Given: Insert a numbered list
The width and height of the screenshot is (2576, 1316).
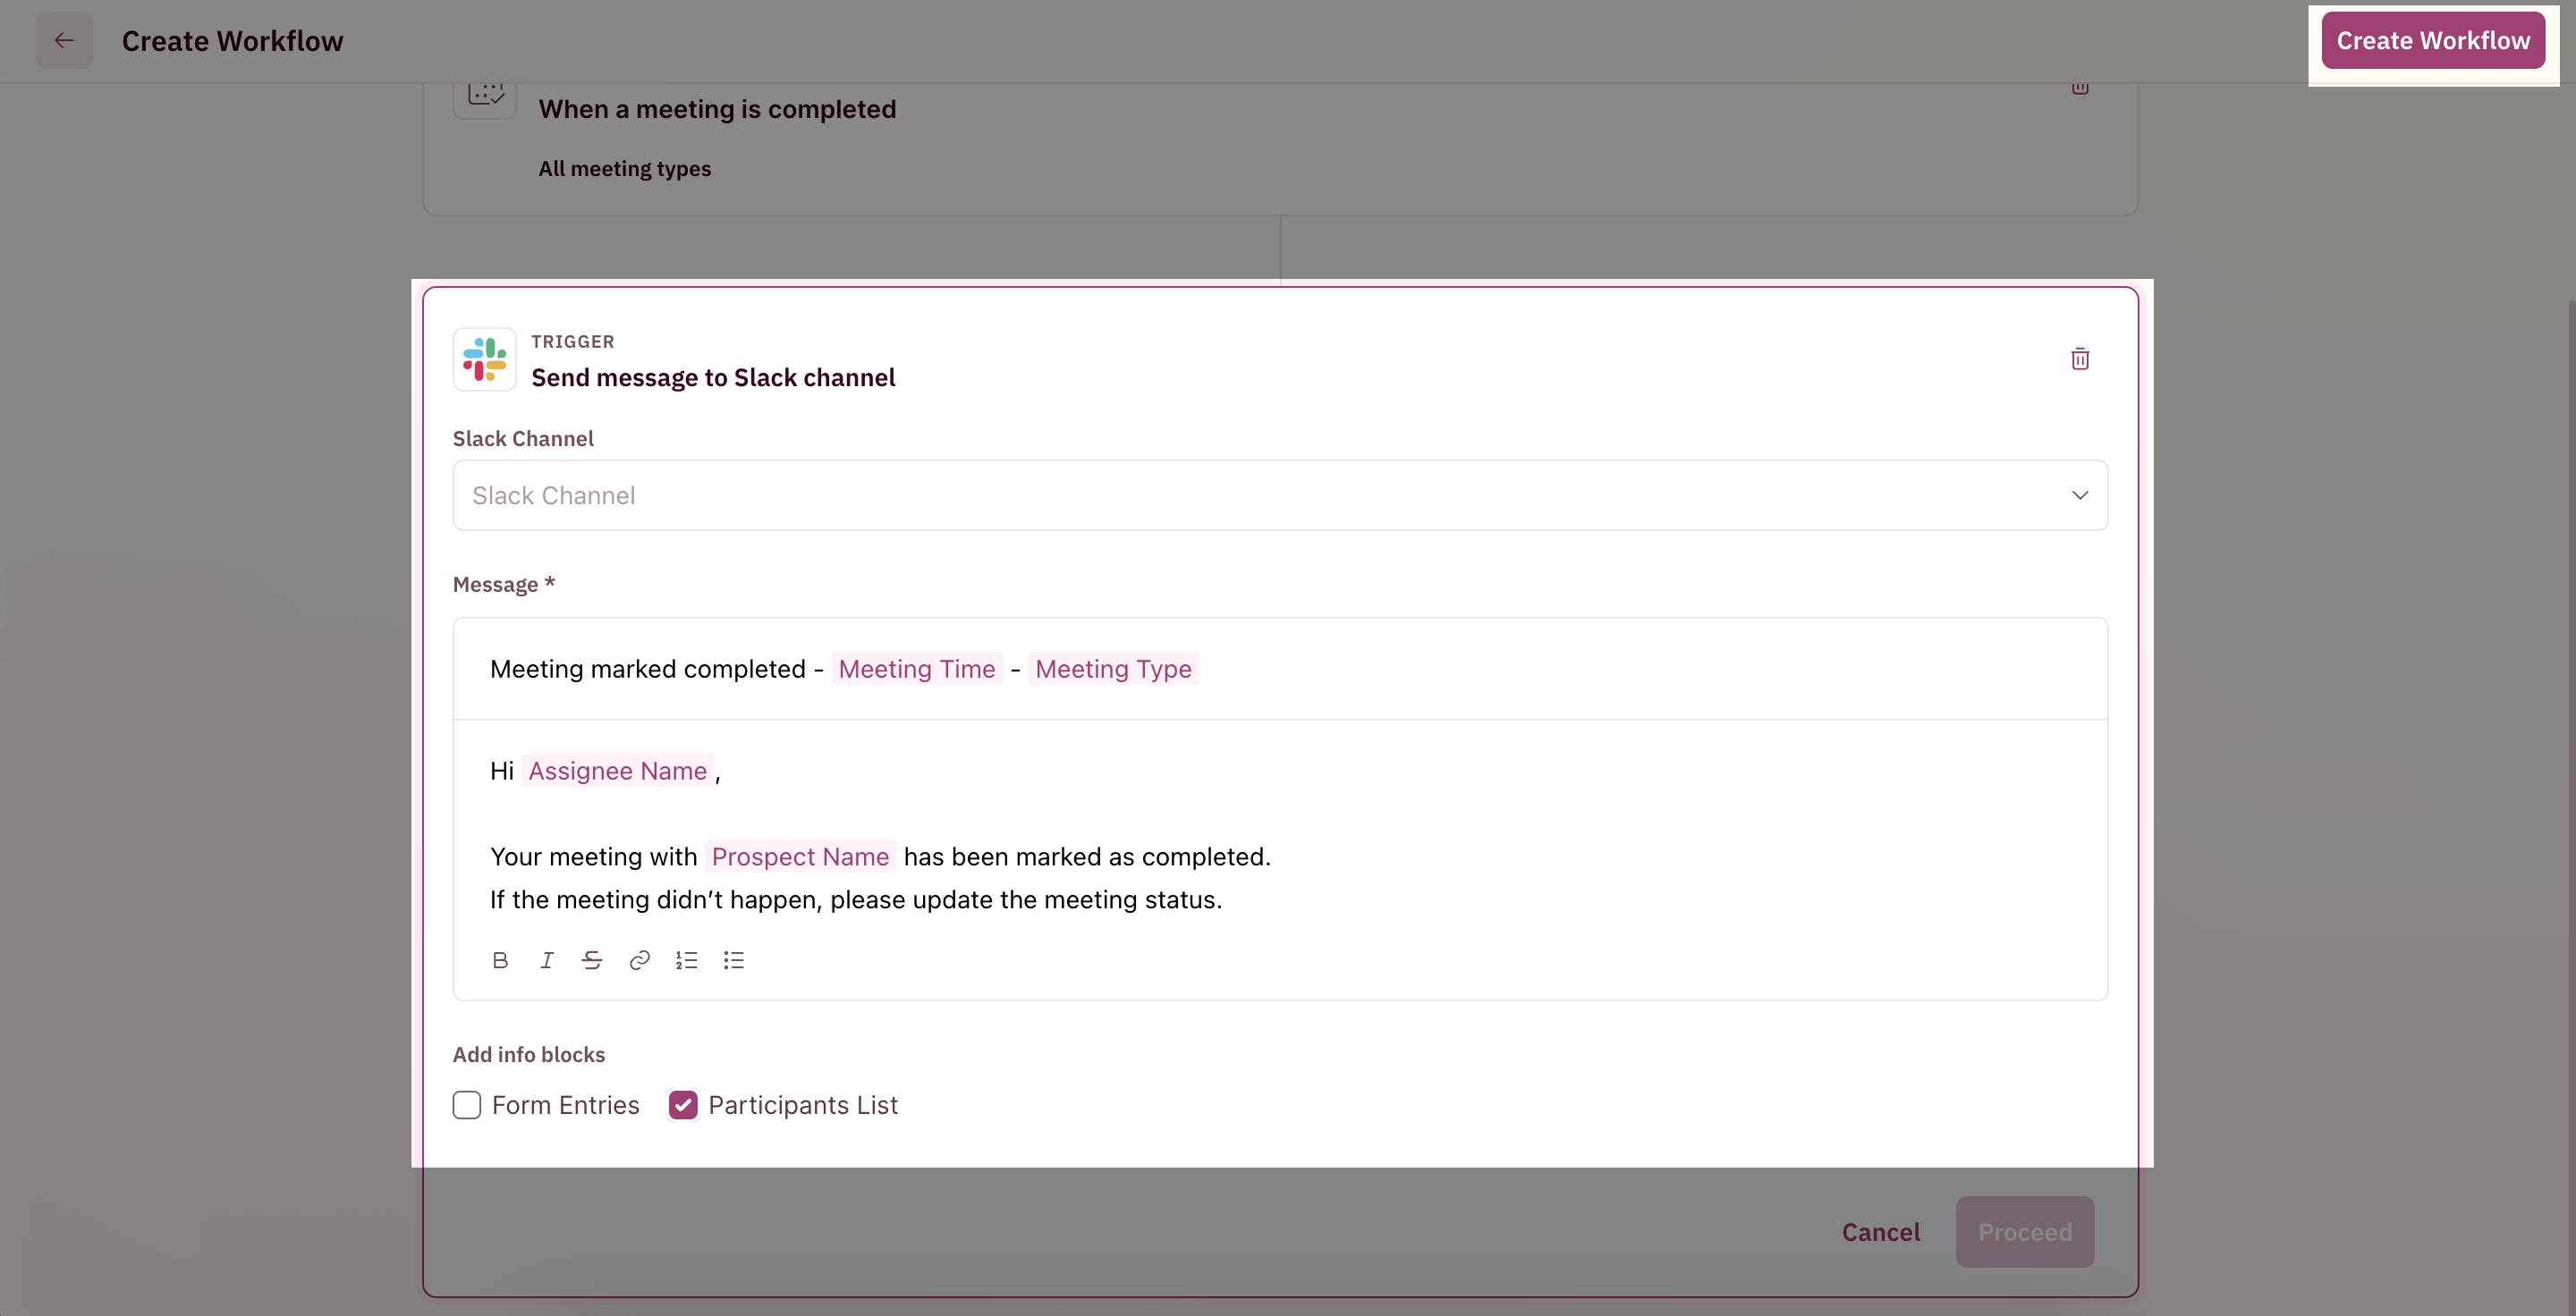Looking at the screenshot, I should pyautogui.click(x=686, y=960).
